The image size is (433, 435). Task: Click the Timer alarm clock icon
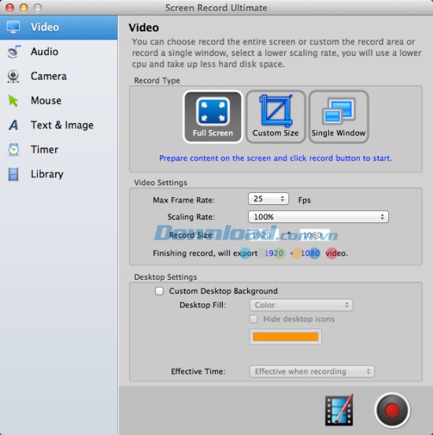(13, 150)
